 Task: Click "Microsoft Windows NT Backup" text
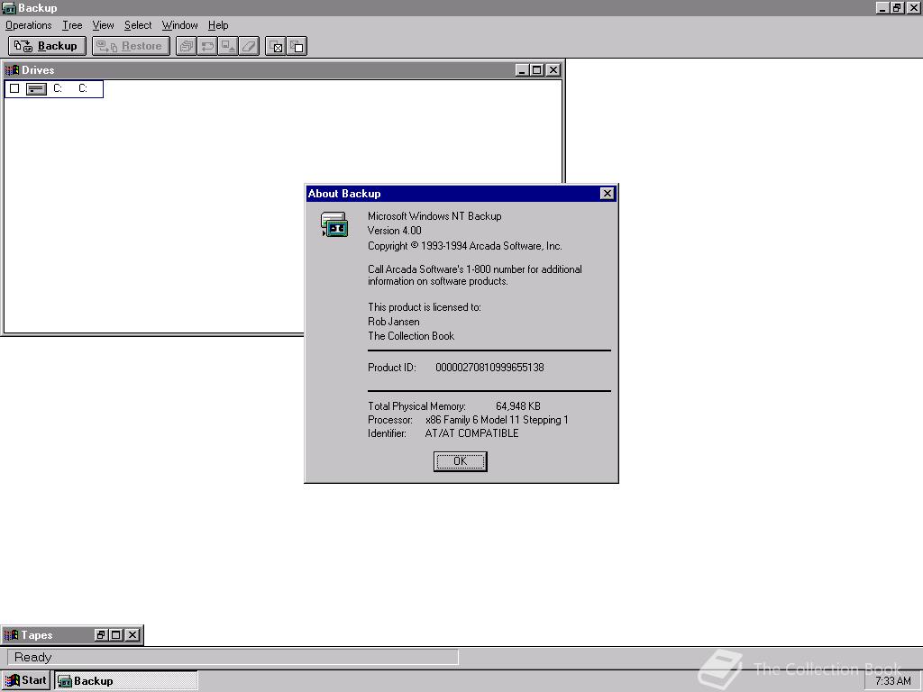point(434,216)
